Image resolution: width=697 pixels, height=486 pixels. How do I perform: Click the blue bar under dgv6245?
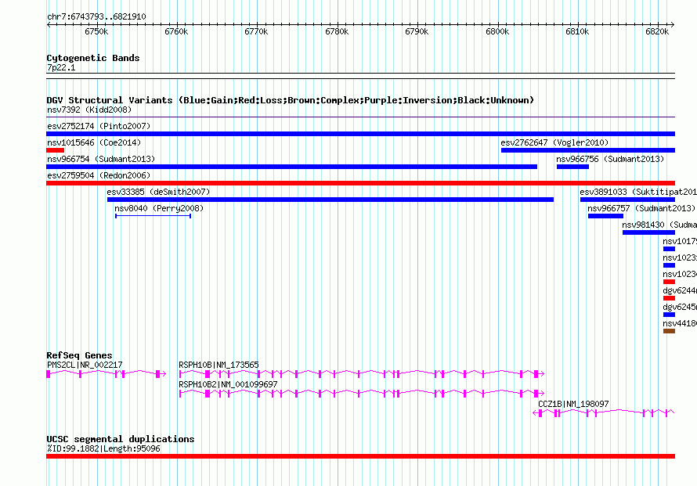click(669, 315)
